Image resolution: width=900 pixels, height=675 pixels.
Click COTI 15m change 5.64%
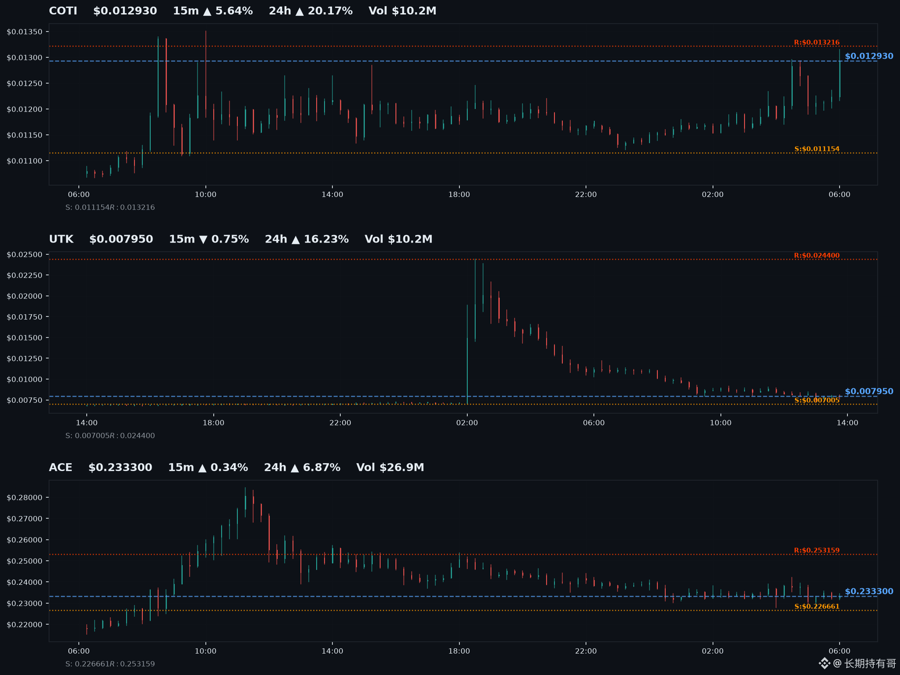[x=213, y=11]
